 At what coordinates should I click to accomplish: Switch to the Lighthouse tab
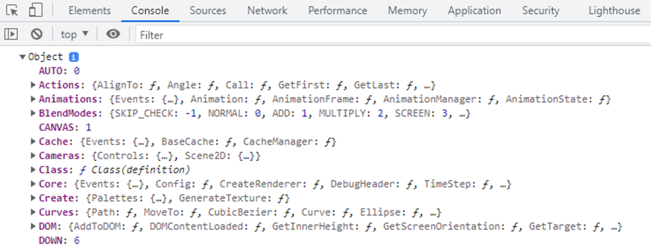click(614, 11)
